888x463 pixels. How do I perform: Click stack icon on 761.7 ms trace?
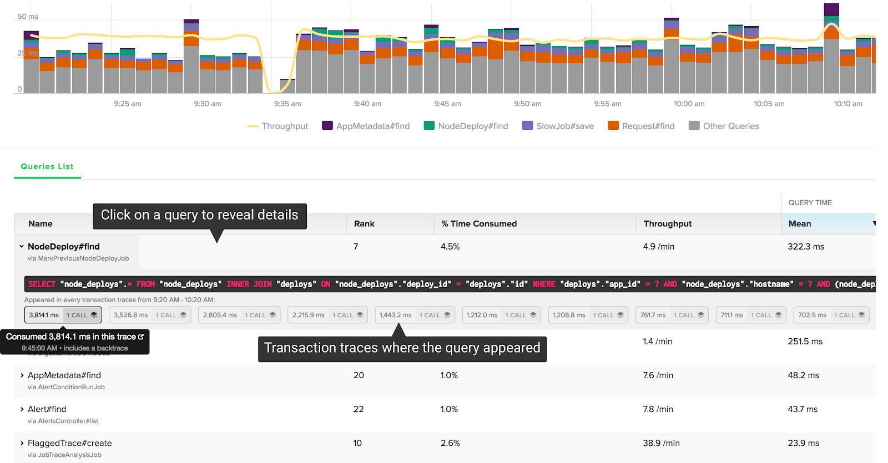[x=701, y=315]
